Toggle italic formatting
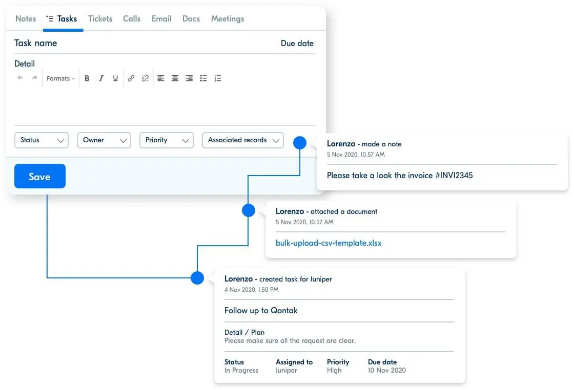The width and height of the screenshot is (572, 389). (x=101, y=78)
